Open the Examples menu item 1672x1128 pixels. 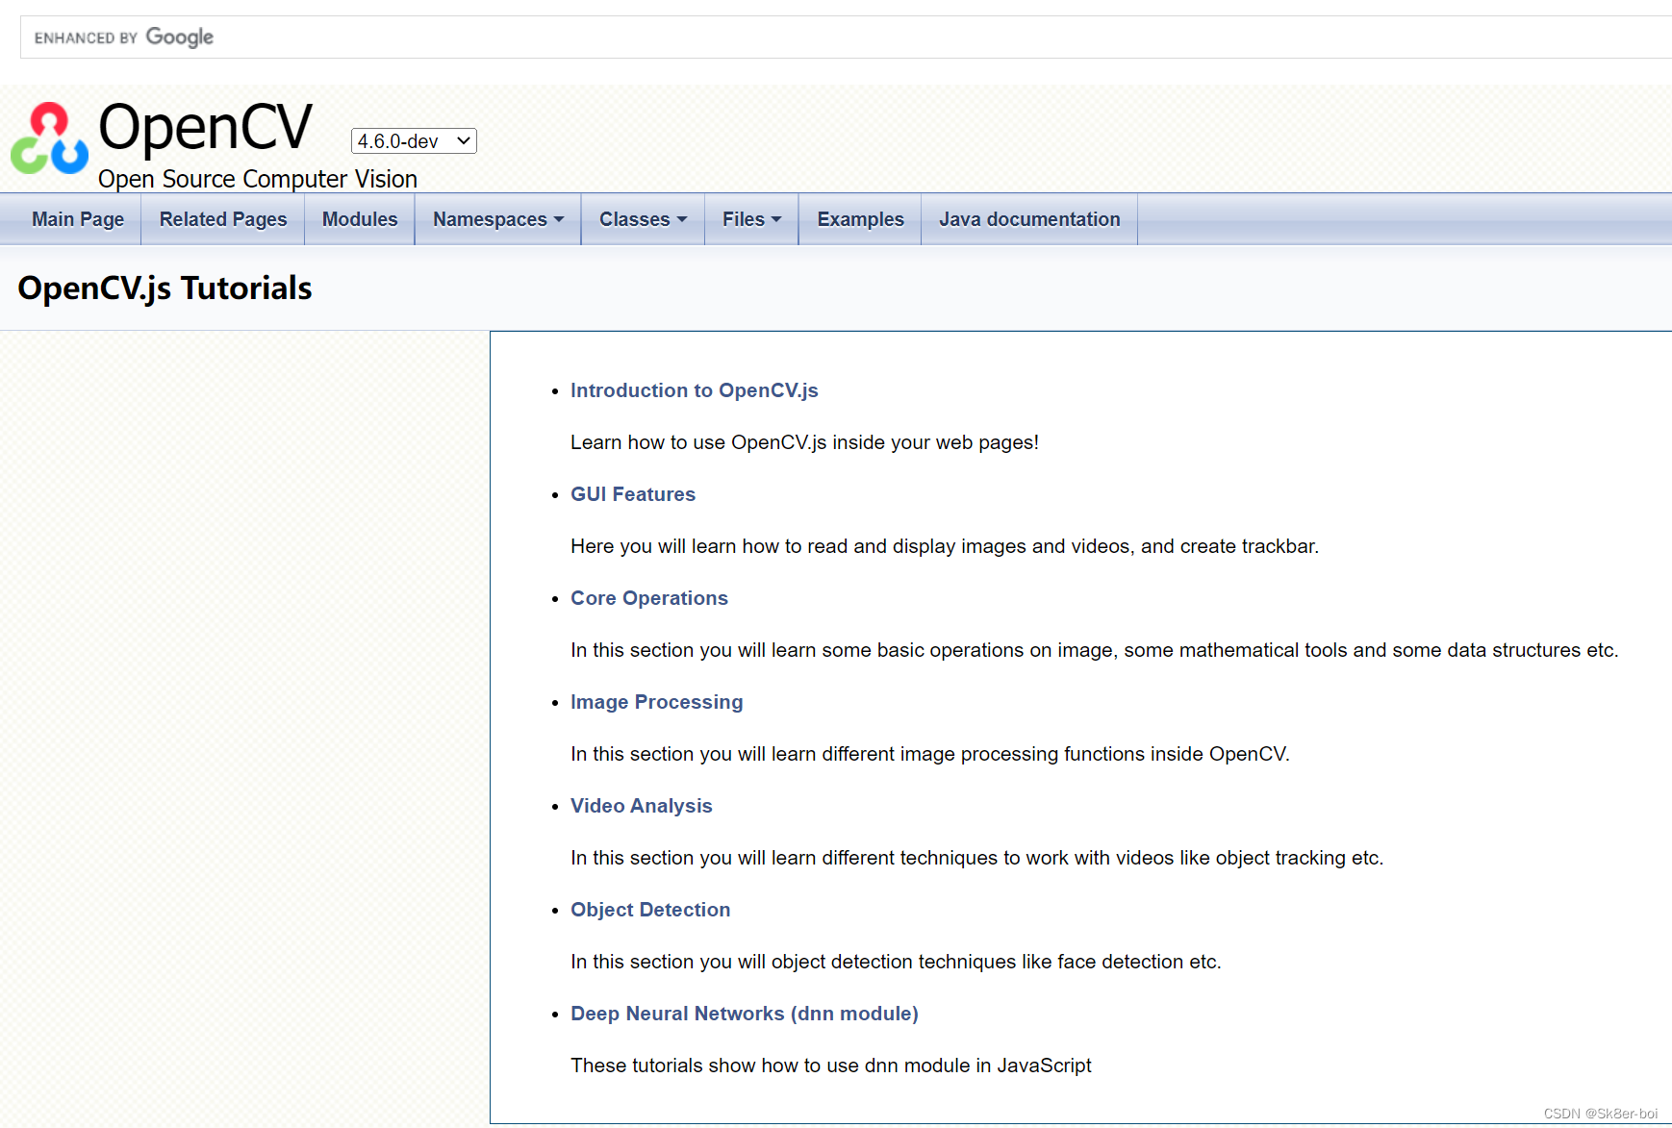[x=860, y=219]
